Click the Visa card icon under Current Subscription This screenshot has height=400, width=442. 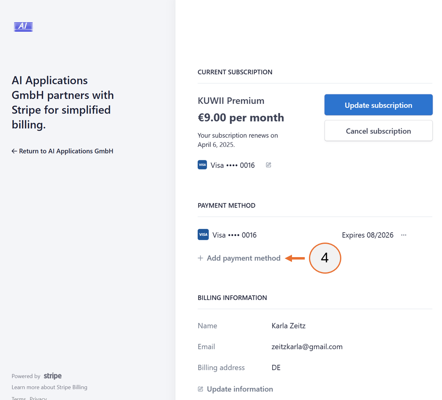point(202,165)
